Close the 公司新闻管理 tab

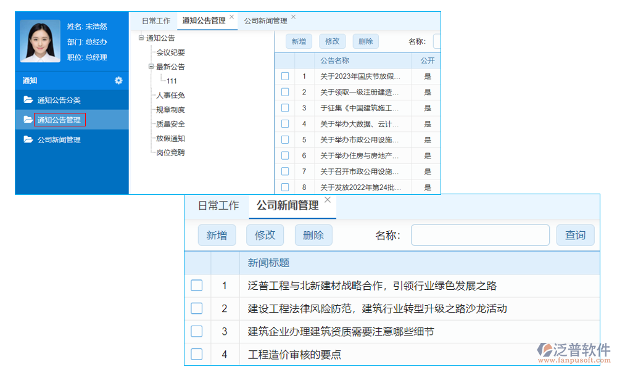(327, 199)
